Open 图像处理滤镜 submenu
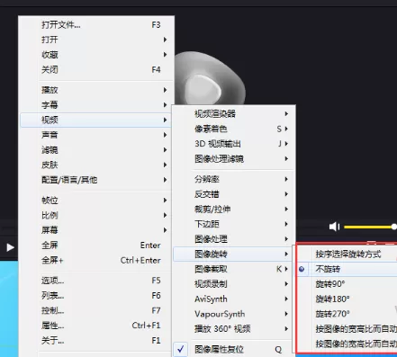 coord(234,159)
